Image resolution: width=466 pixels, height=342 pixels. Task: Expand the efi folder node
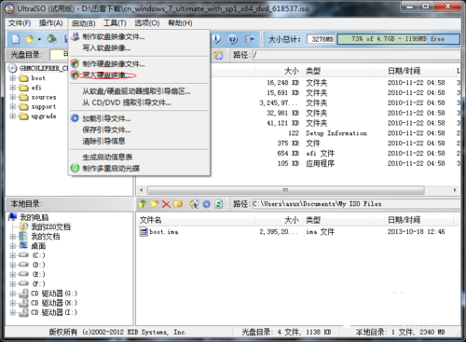(13, 88)
